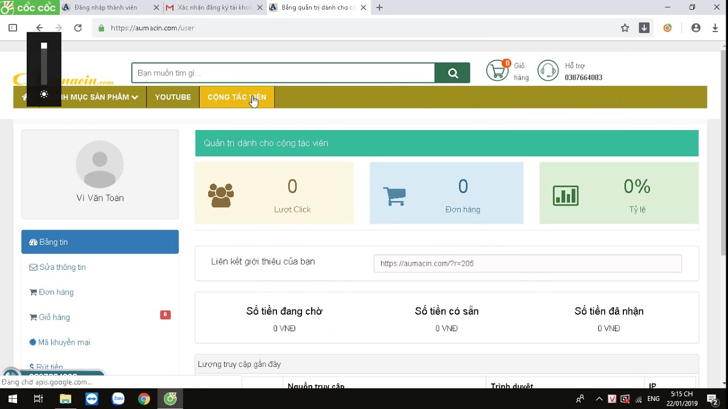Click the browser address bar URL

(152, 28)
